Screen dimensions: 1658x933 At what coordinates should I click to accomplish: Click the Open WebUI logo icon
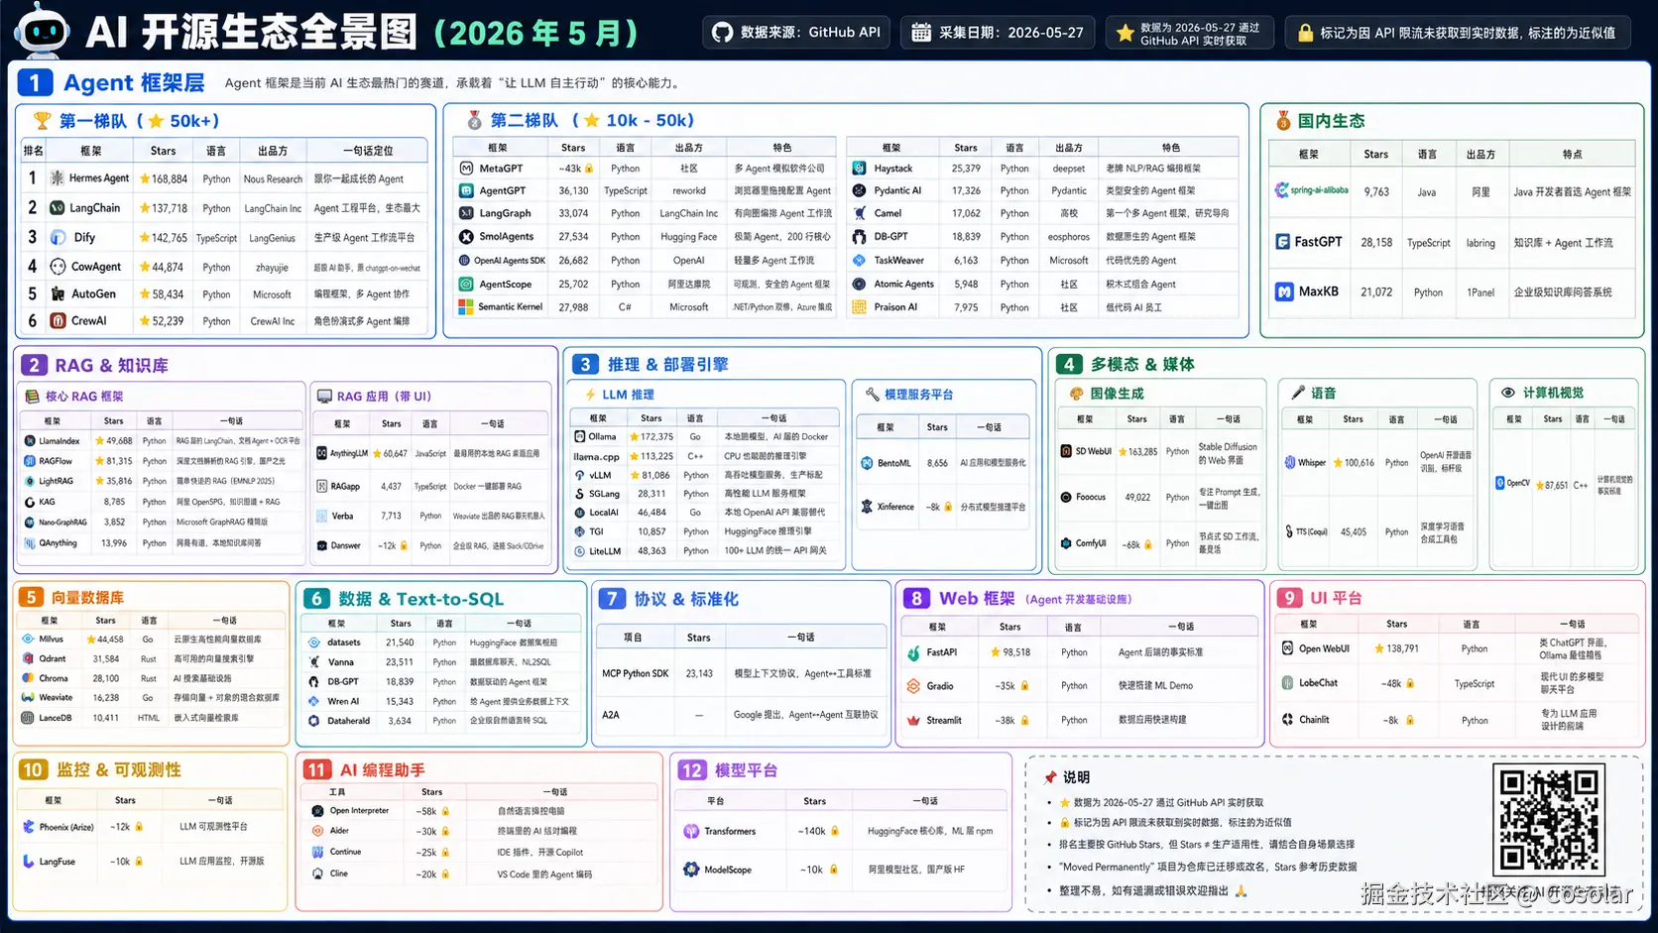(x=1288, y=648)
